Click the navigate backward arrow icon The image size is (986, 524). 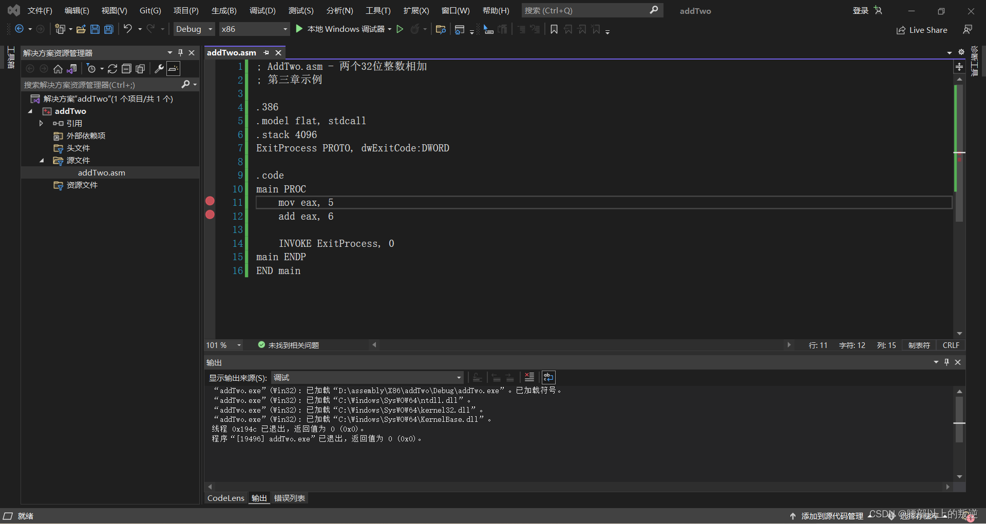coord(19,29)
